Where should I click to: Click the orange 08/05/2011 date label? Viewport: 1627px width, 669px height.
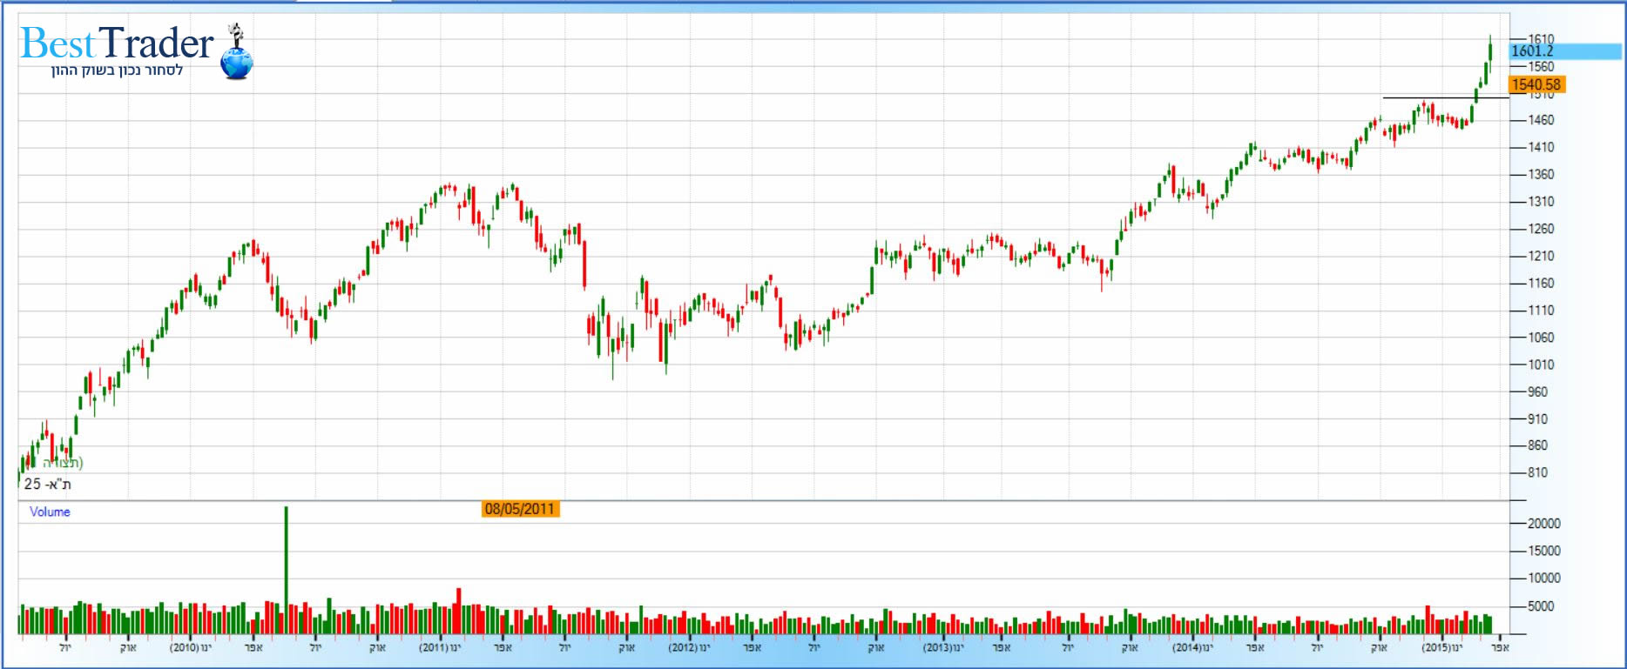coord(520,509)
